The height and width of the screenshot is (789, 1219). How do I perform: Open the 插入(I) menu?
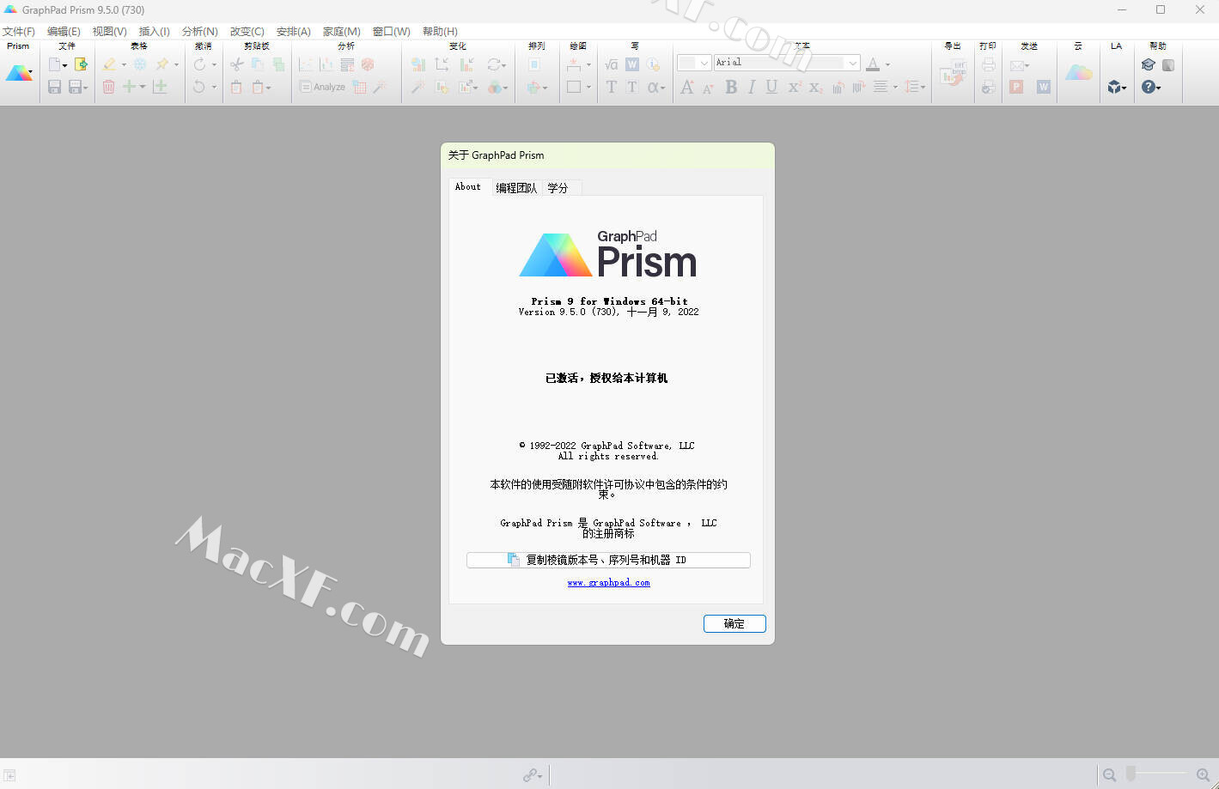pos(154,32)
